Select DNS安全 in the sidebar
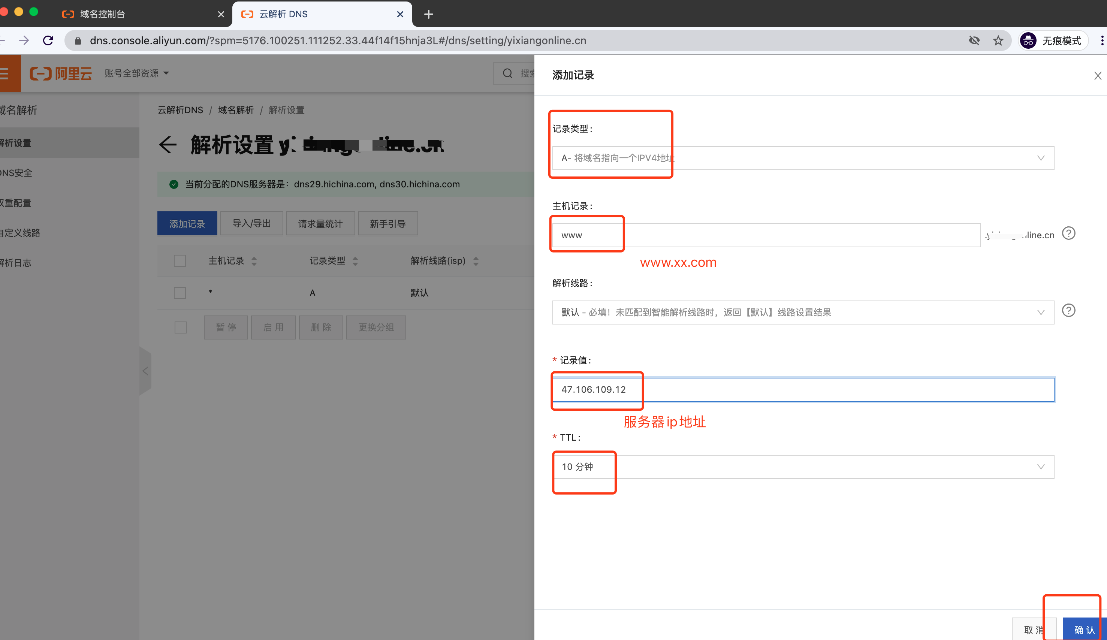The image size is (1107, 640). click(x=69, y=173)
